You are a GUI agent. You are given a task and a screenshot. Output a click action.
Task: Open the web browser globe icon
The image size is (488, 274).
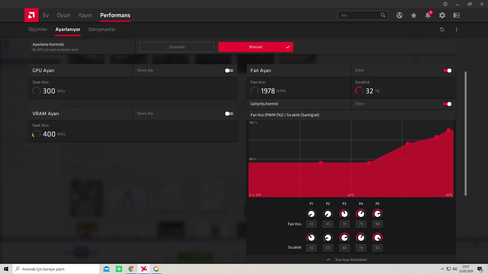click(x=399, y=15)
